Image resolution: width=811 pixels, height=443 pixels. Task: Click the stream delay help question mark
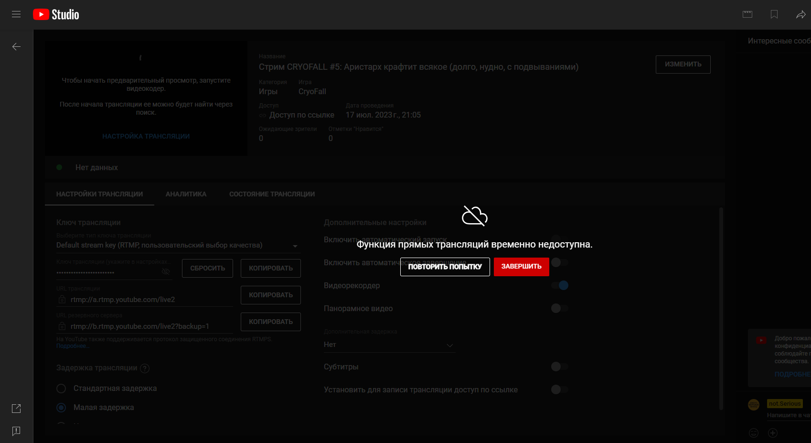coord(145,368)
